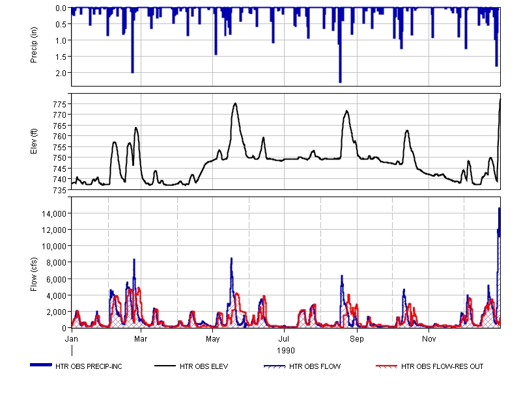521x408 pixels.
Task: Click the 755 elevation axis value
Action: click(60, 147)
